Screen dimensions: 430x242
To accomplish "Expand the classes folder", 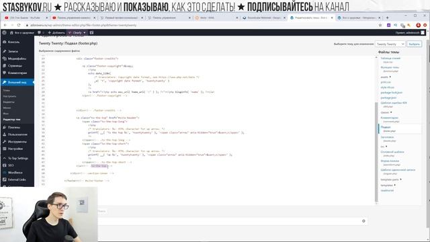I will pyautogui.click(x=386, y=112).
